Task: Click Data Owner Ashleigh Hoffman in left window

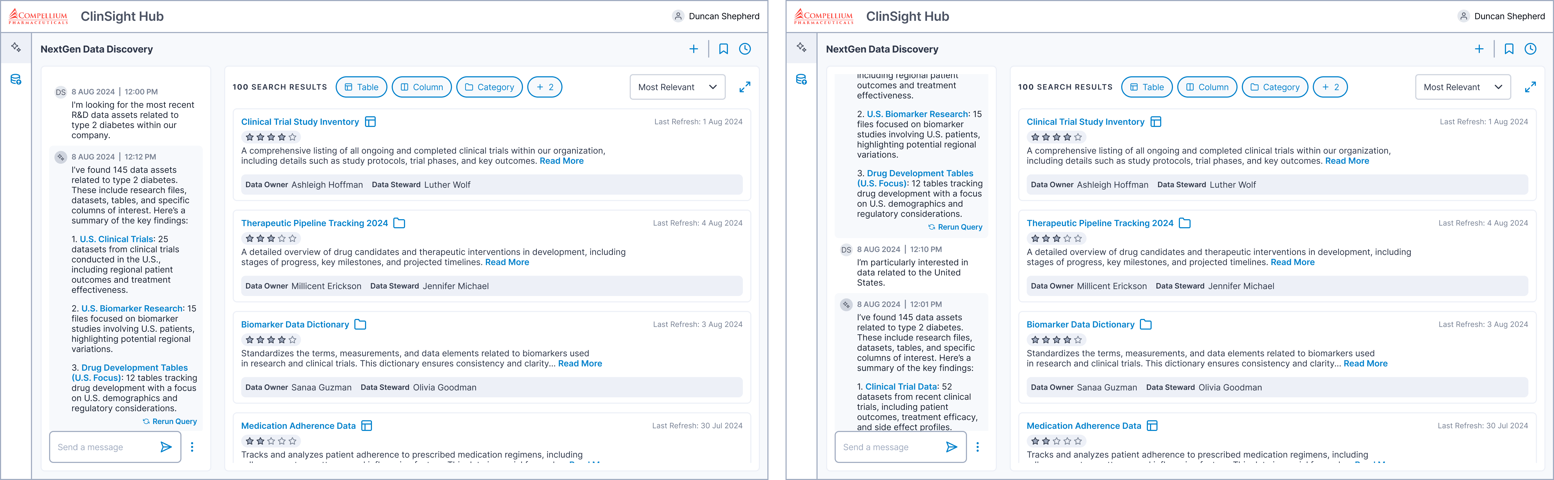Action: [304, 185]
